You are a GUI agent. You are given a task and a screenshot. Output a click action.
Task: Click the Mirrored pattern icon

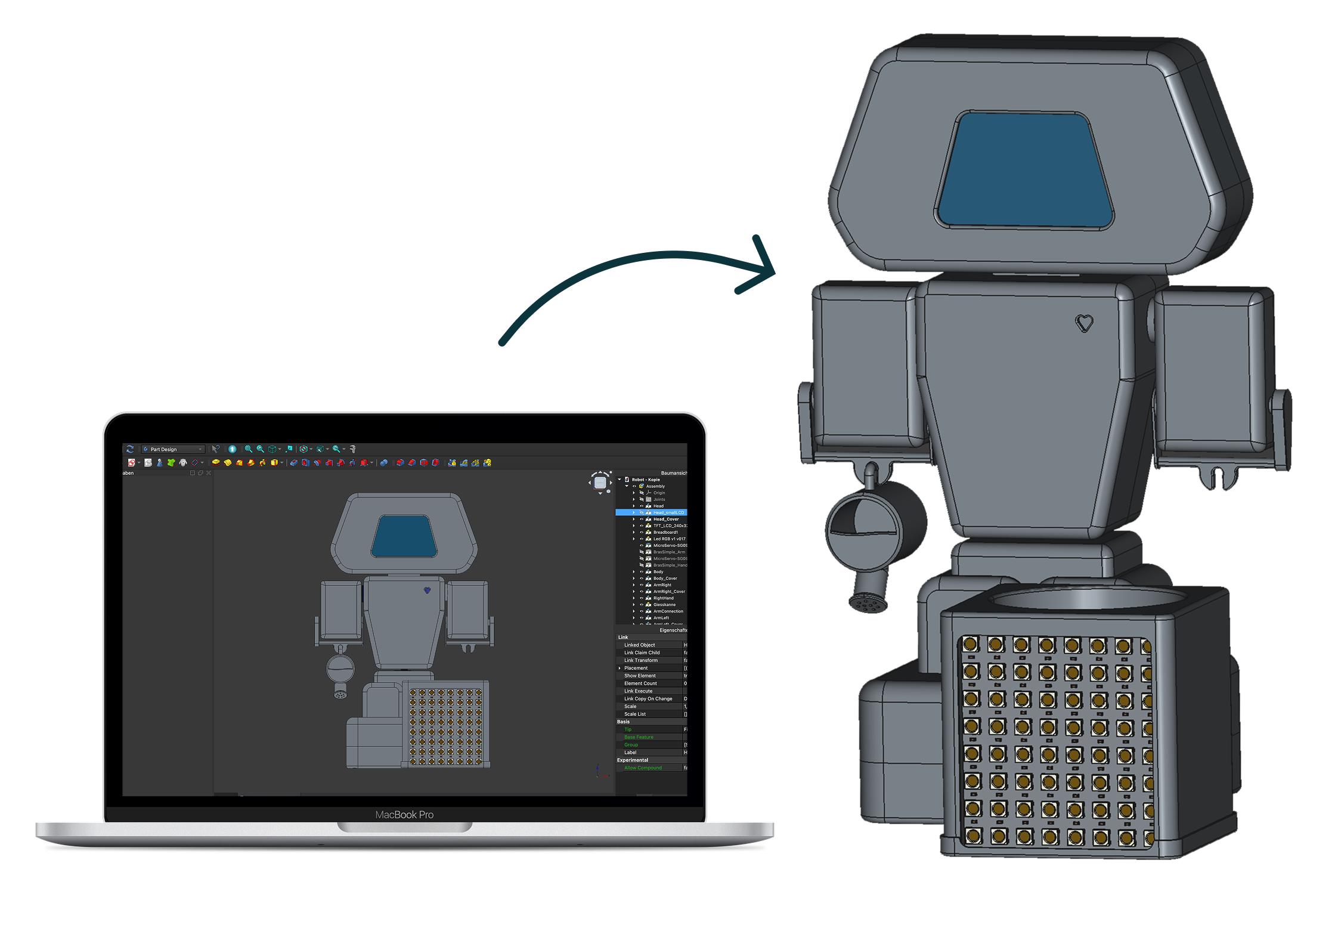(452, 463)
